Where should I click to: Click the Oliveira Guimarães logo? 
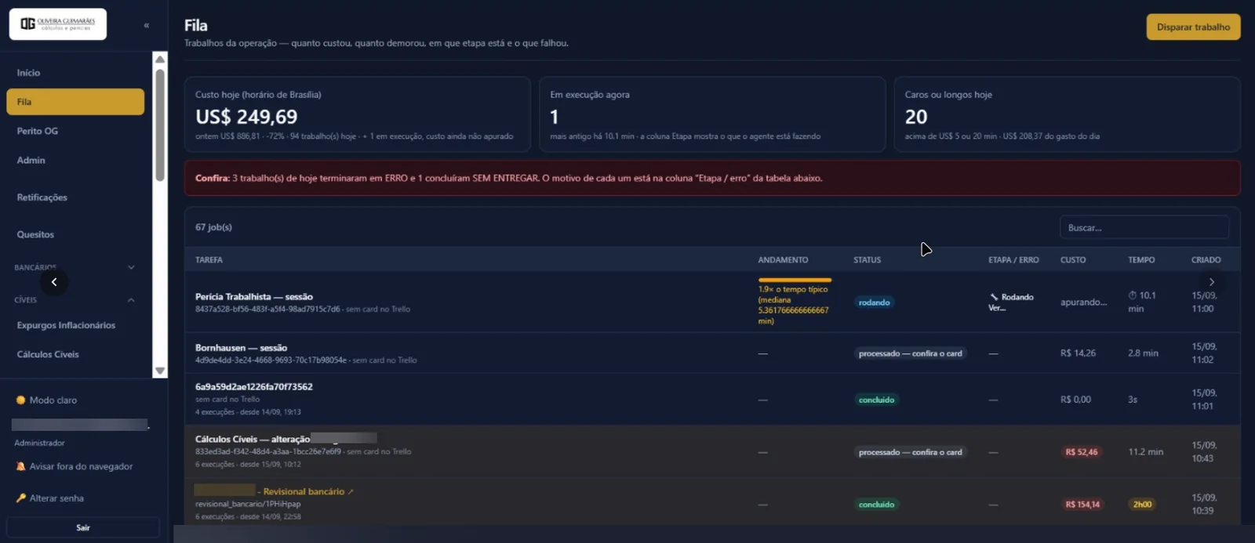coord(58,24)
